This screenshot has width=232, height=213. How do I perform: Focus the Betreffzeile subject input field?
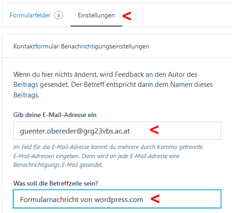[x=117, y=199]
